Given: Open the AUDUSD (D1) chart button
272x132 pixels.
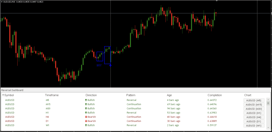Looking at the screenshot, I should point(254,121).
